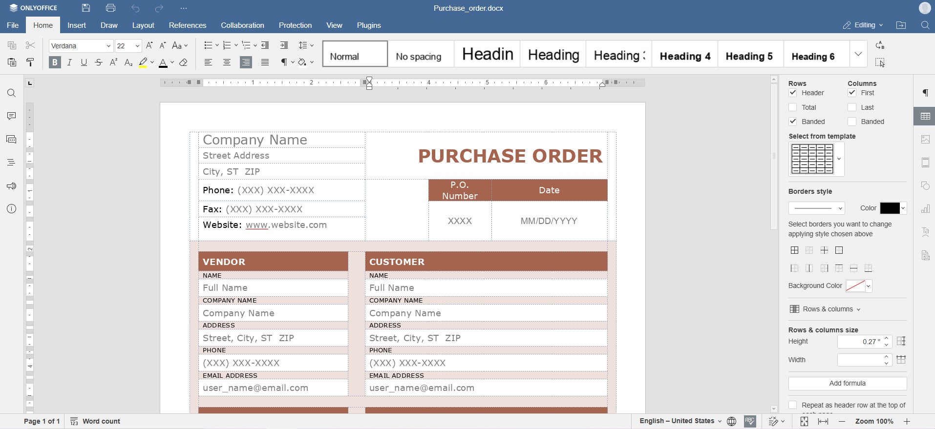Viewport: 935px width, 429px height.
Task: Open the Borders style line dropdown
Action: click(x=816, y=208)
